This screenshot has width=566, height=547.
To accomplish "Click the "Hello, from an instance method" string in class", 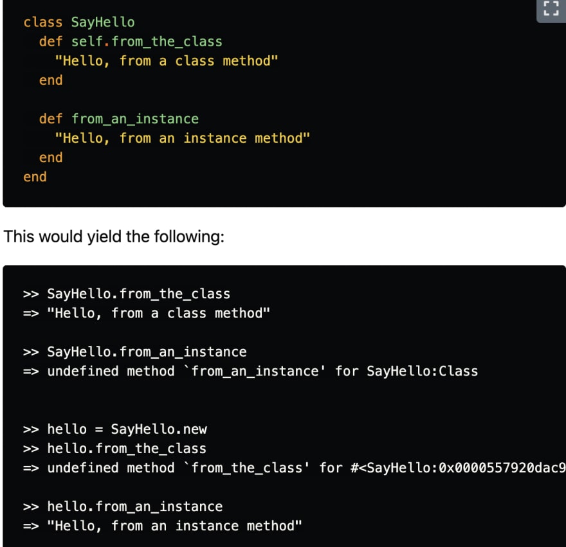I will point(182,138).
